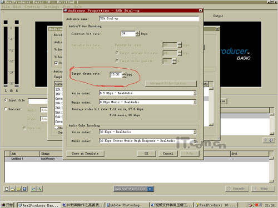Open the Settings menu
The image size is (278, 208).
[x=51, y=7]
